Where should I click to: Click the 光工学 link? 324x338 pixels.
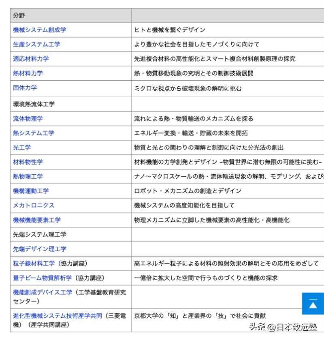[22, 148]
